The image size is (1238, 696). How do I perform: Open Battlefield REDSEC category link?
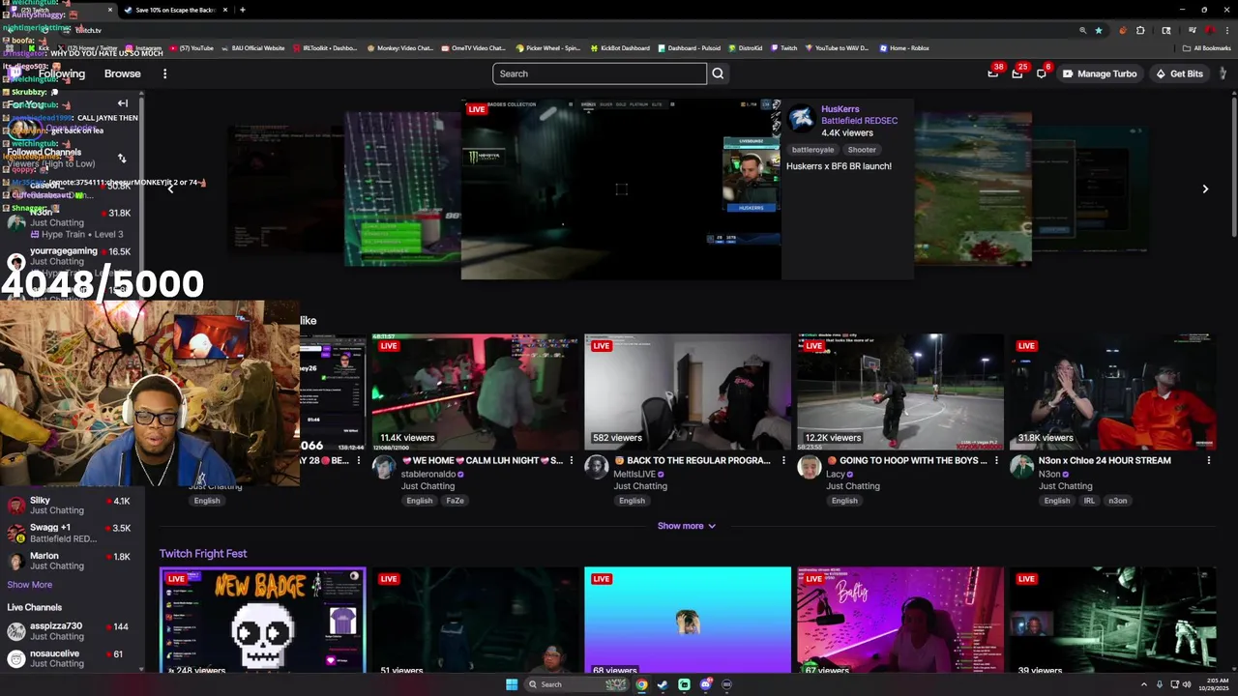click(859, 121)
